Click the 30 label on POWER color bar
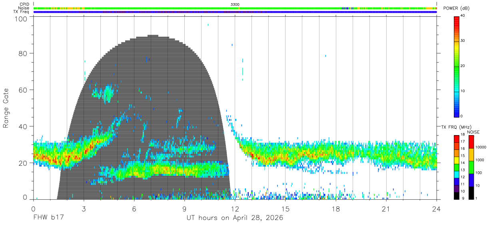Screen dimensions: 491x226 [463, 41]
